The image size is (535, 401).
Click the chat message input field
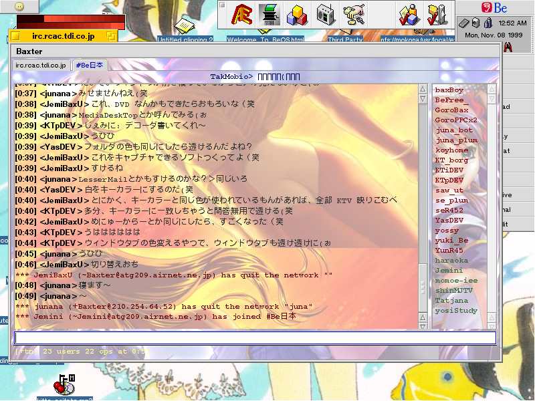255,338
